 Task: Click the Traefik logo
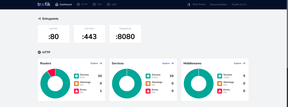(44, 4)
